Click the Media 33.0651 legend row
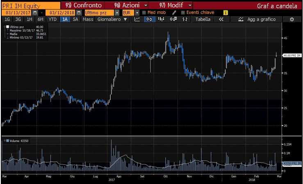The width and height of the screenshot is (303, 184). point(26,34)
